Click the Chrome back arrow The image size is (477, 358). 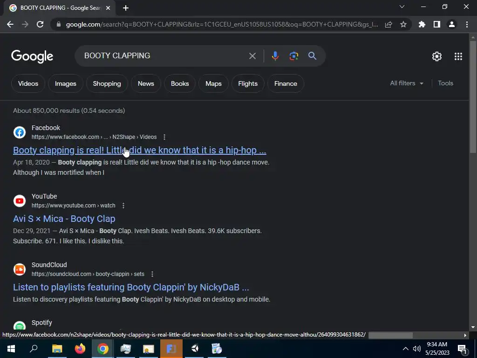(x=10, y=24)
